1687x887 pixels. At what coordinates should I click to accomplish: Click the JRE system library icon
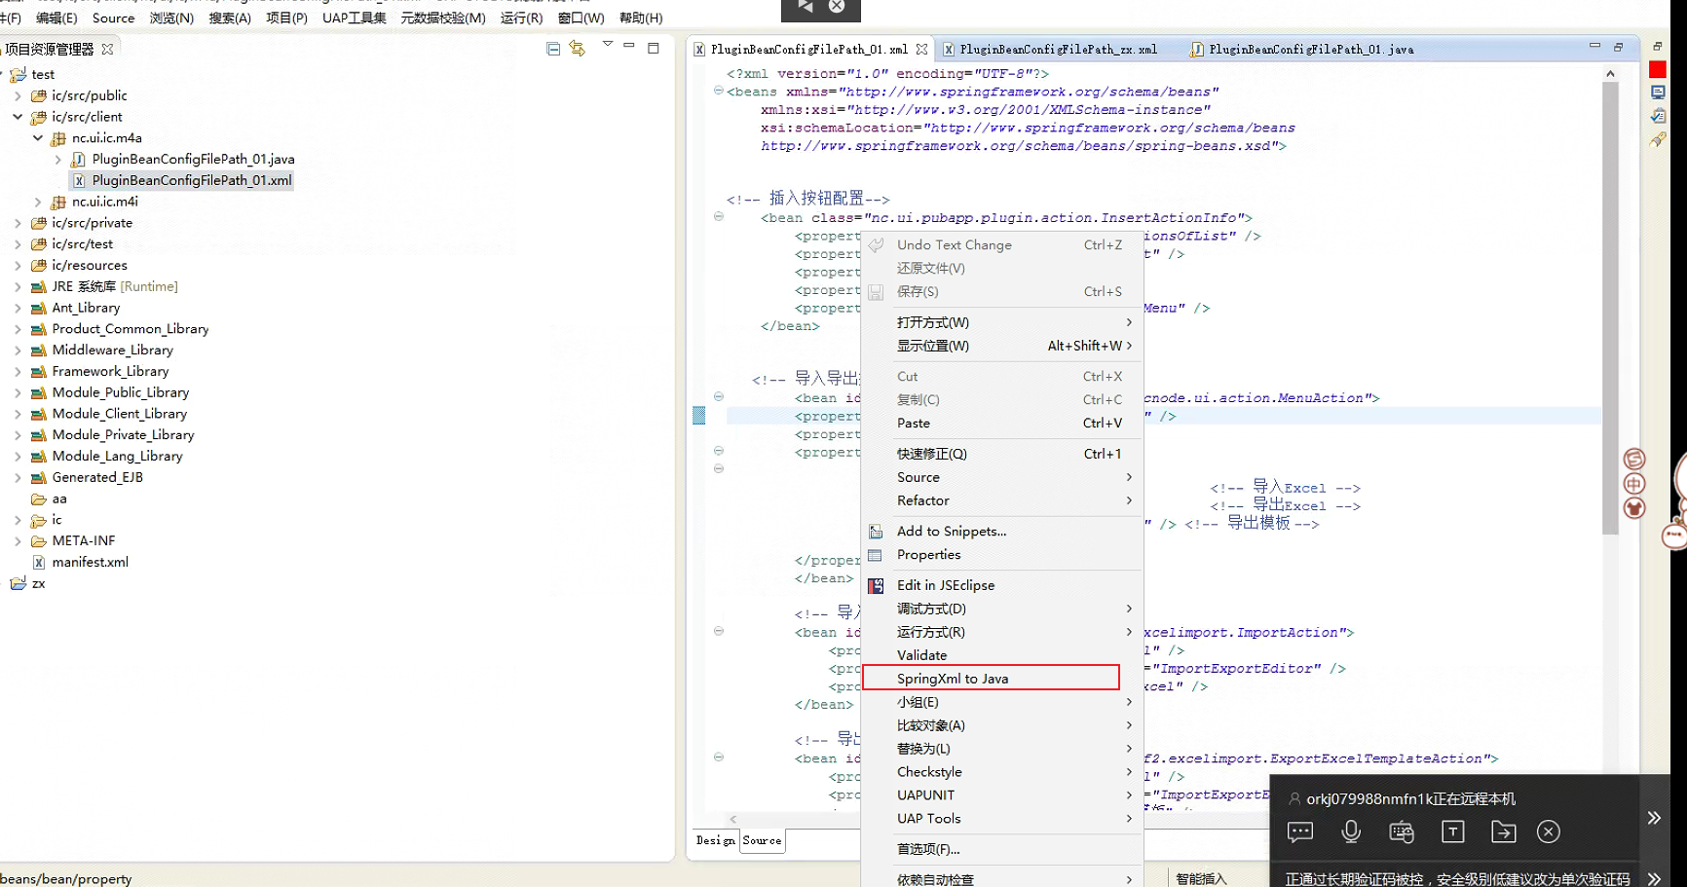coord(39,287)
